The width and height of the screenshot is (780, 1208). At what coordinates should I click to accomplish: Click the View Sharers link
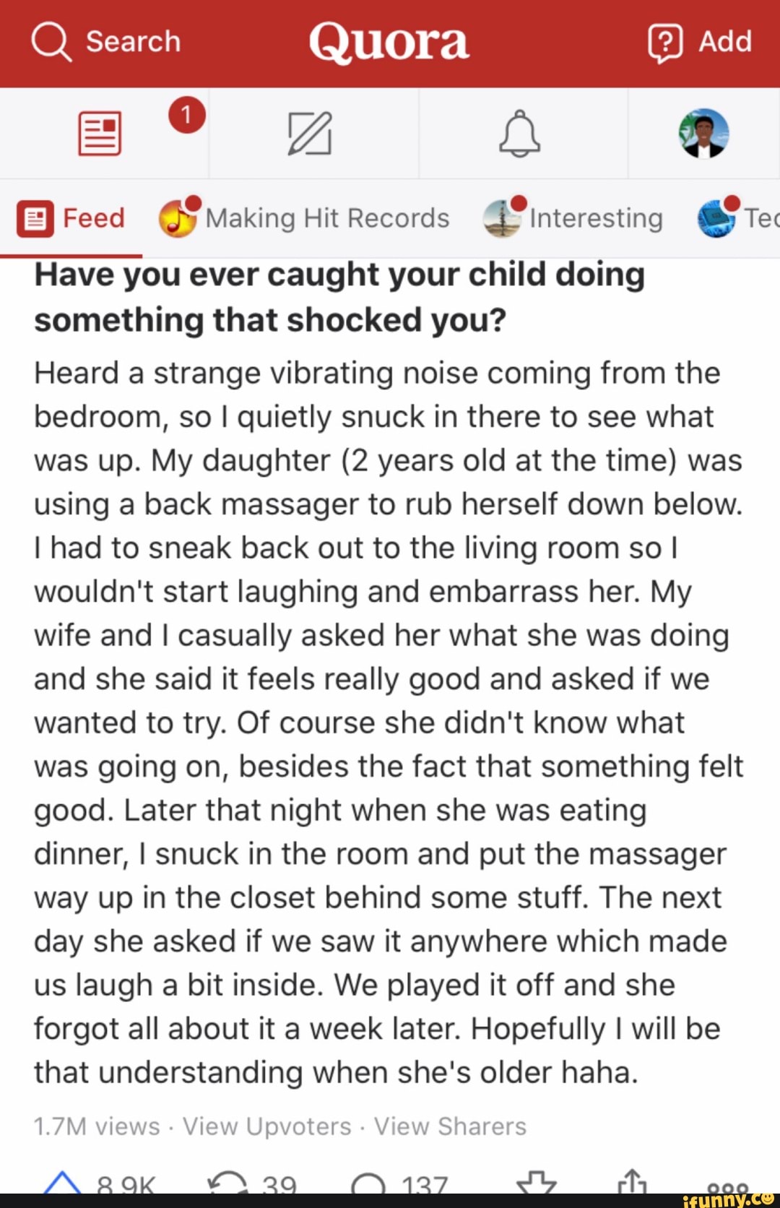(450, 1126)
